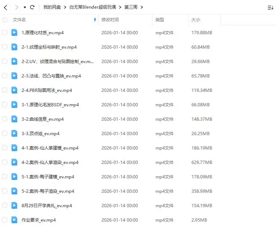Open the navigation history dropdown arrow
276x227 pixels.
pos(25,8)
